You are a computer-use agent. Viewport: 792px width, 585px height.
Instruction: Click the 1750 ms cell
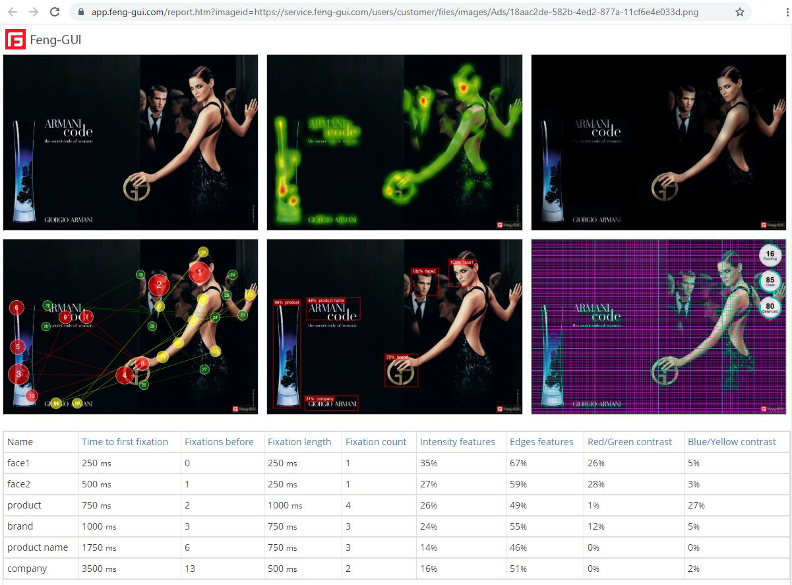point(99,547)
